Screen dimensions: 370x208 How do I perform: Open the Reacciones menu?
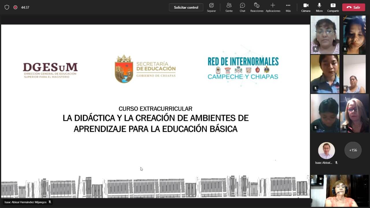pos(257,7)
